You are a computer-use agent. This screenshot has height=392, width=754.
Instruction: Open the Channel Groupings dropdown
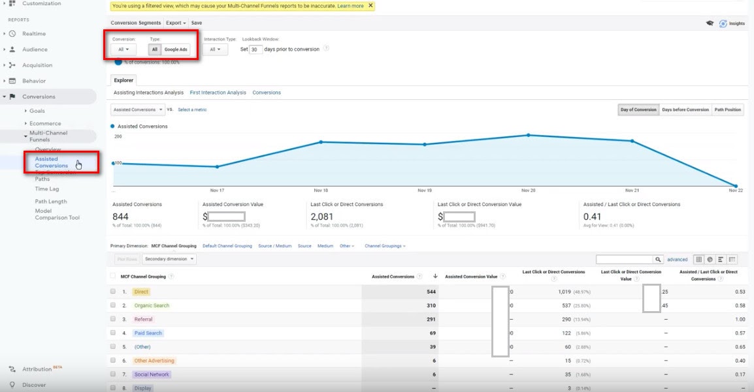pos(385,246)
